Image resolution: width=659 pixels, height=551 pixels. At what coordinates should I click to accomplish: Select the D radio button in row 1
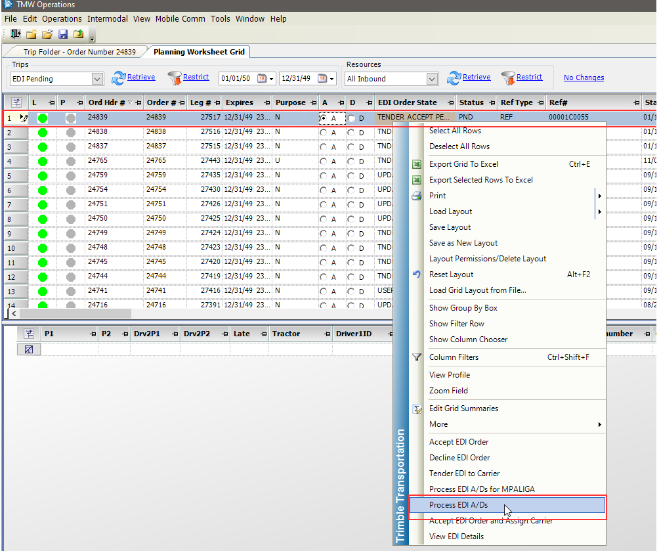tap(352, 118)
